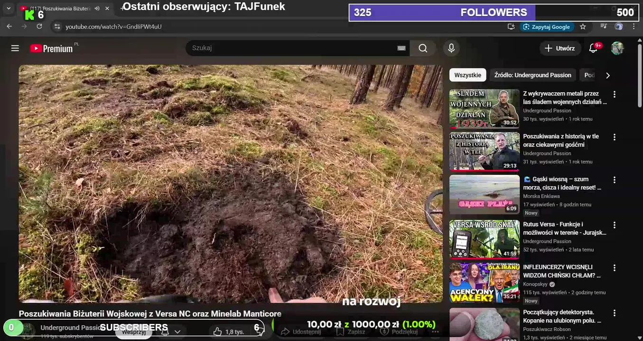Open title 'Z wykrywaczem metali przez las'
The image size is (643, 341).
click(x=565, y=98)
